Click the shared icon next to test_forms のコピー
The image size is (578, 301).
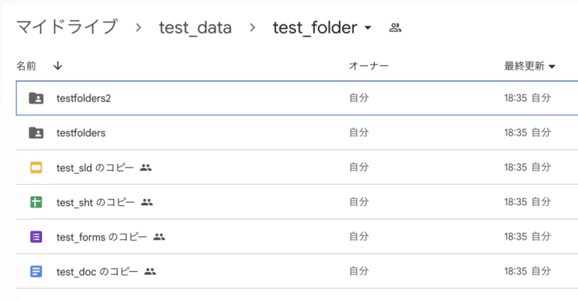[159, 237]
